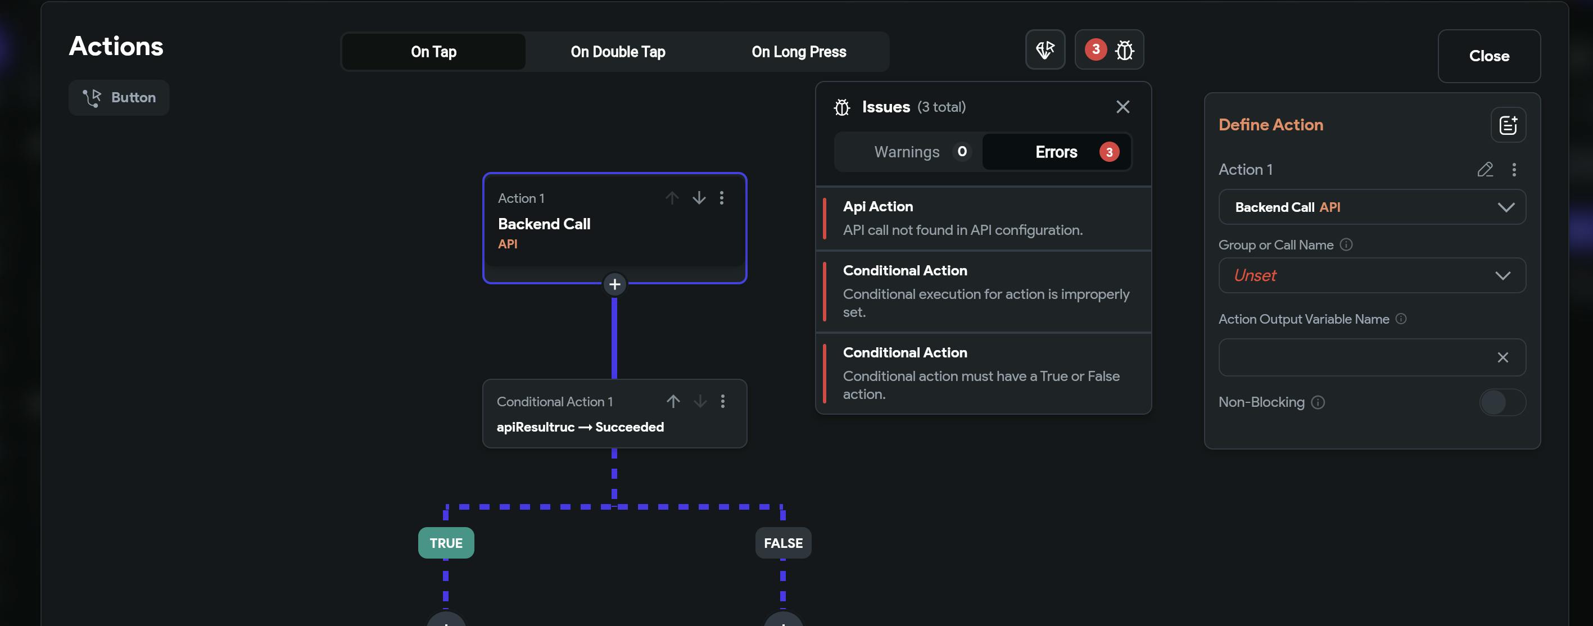
Task: Click the bug issues icon with badge
Action: (x=1110, y=49)
